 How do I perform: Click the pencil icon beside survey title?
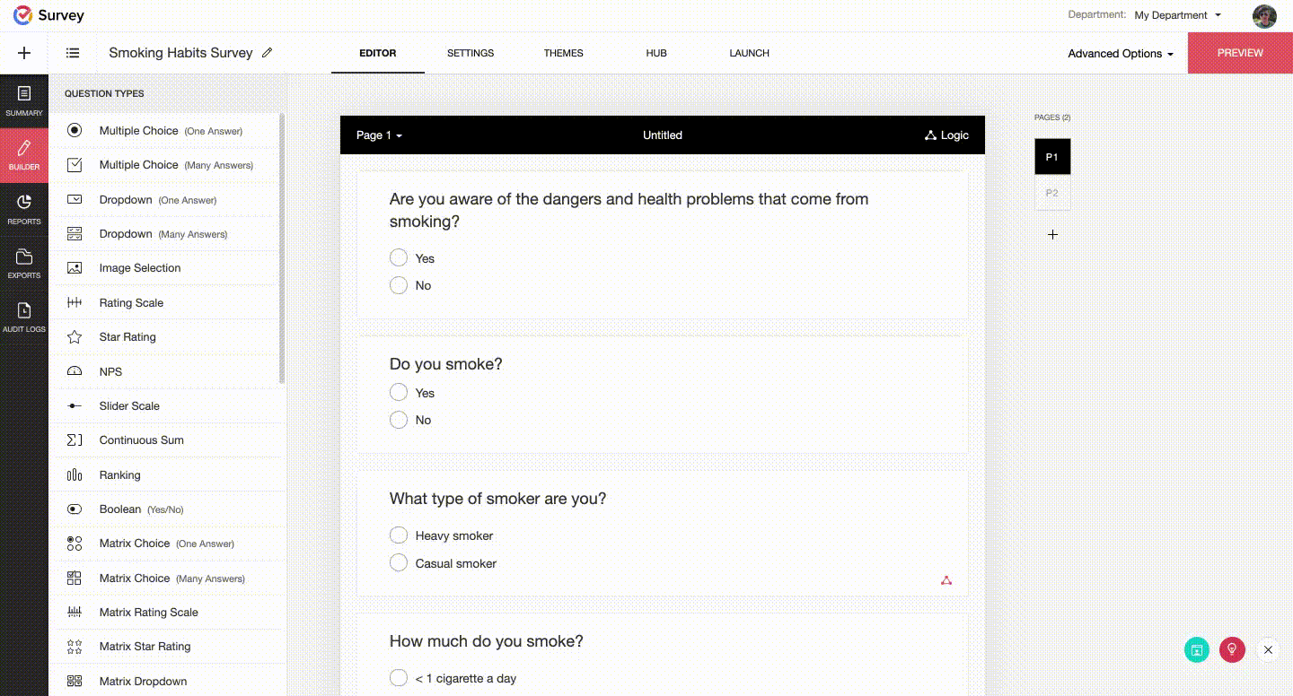267,53
